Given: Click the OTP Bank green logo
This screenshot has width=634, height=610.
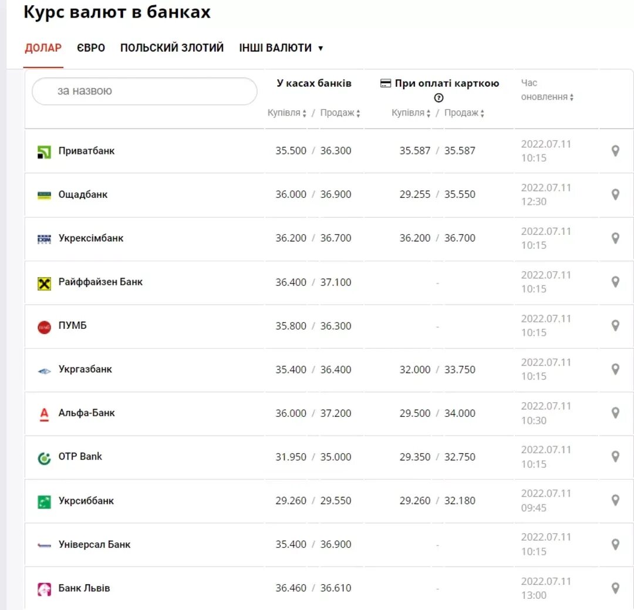Looking at the screenshot, I should [44, 459].
